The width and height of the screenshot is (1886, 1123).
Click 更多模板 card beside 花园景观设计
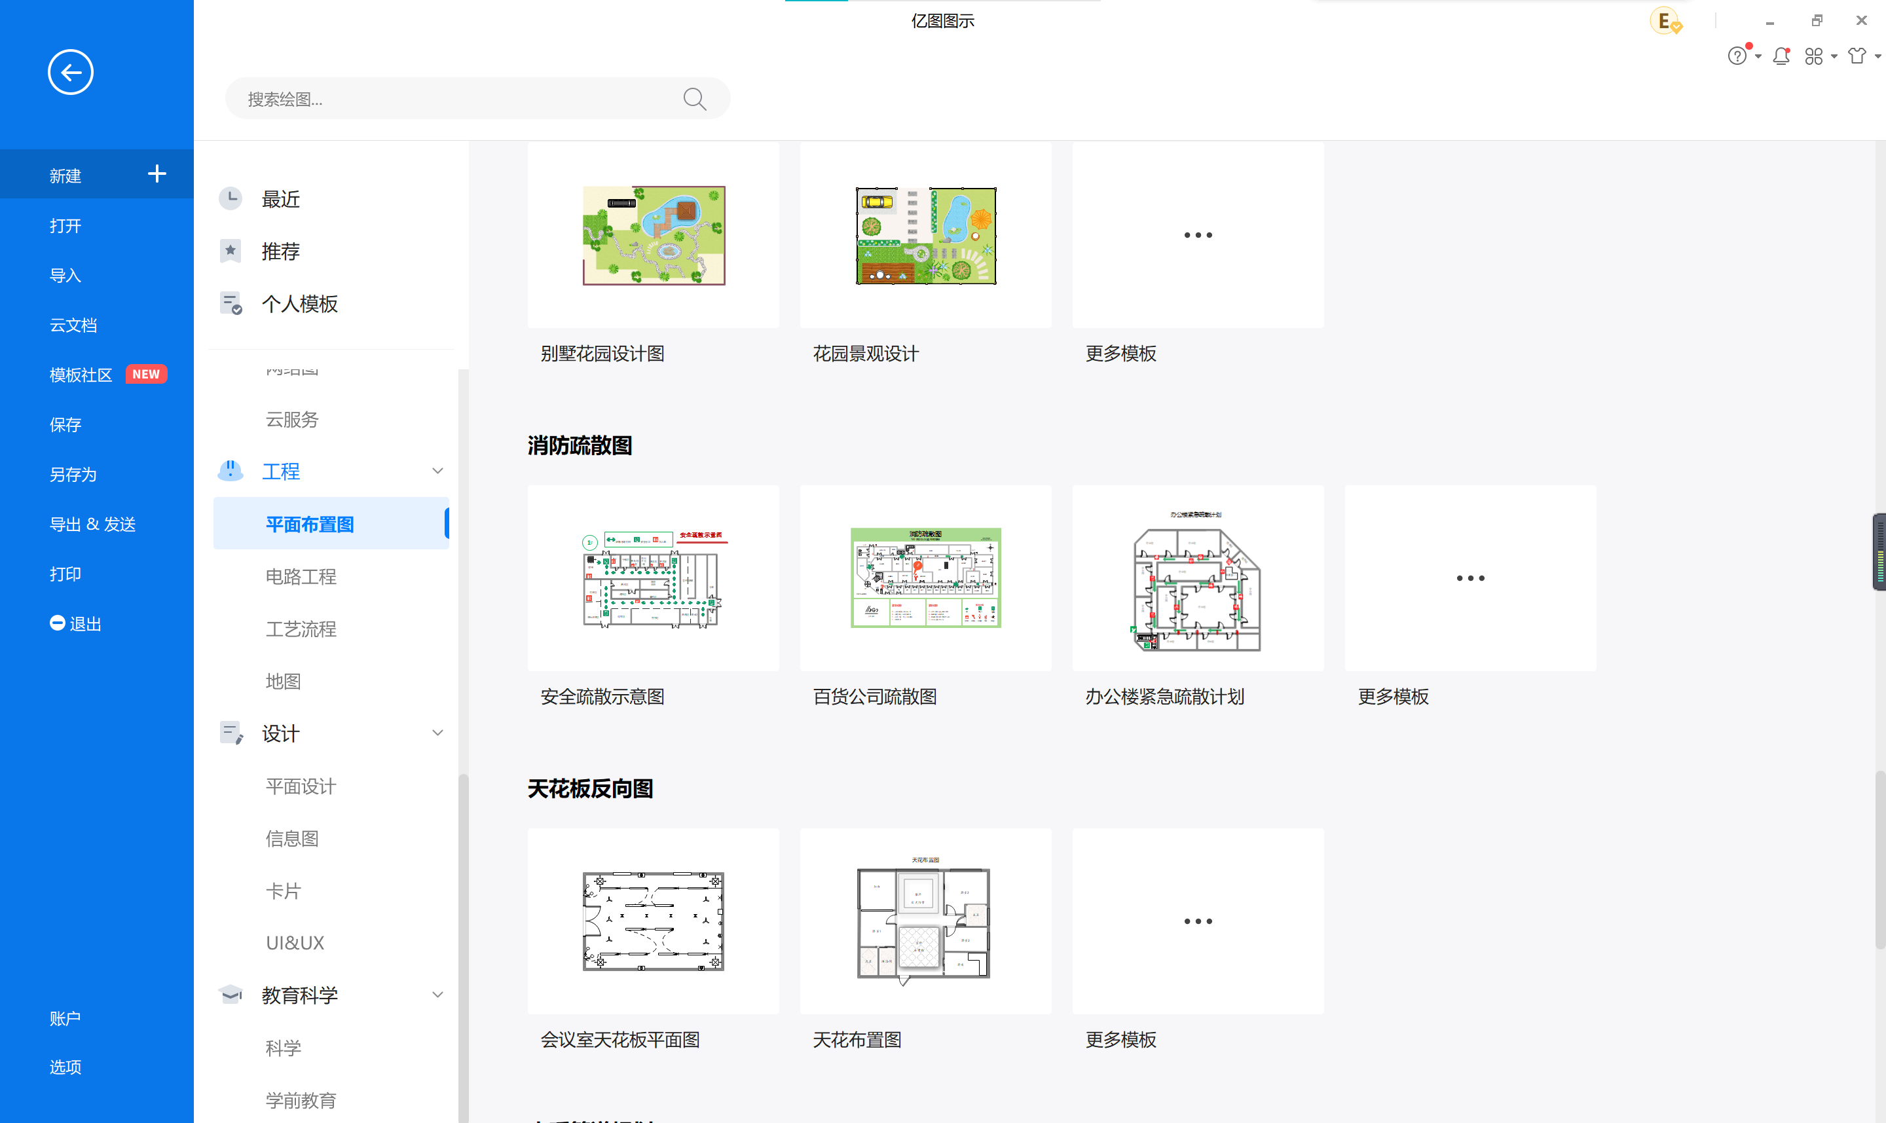click(x=1198, y=235)
